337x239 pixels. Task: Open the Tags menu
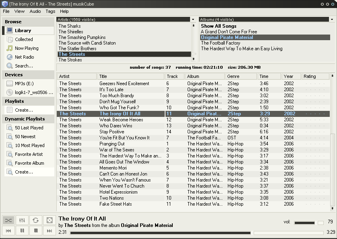50,11
